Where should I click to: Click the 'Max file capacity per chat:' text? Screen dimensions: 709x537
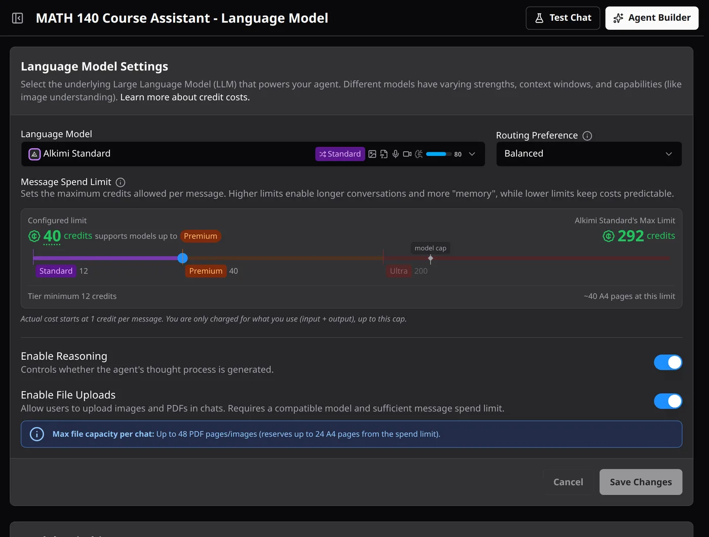click(x=103, y=434)
